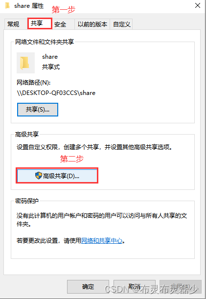Click the shield icon on 高级共享 button
Screen dimensions: 206x299
click(39, 175)
